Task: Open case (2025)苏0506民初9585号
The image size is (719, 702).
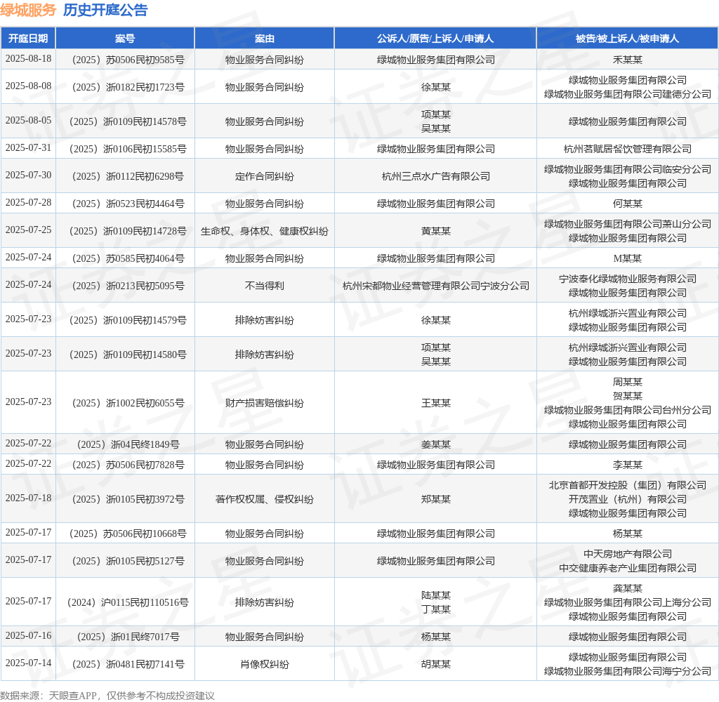Action: coord(128,60)
